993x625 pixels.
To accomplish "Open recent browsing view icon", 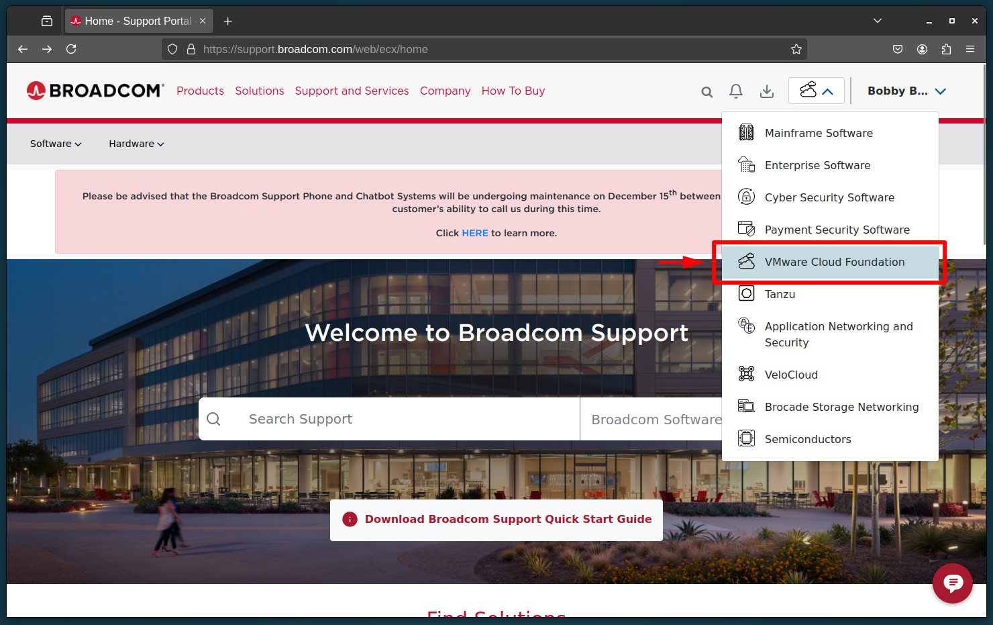I will (47, 21).
